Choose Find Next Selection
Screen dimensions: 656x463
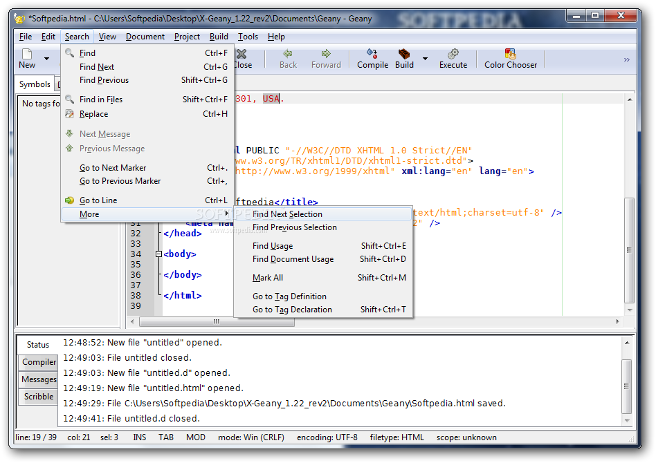(323, 214)
